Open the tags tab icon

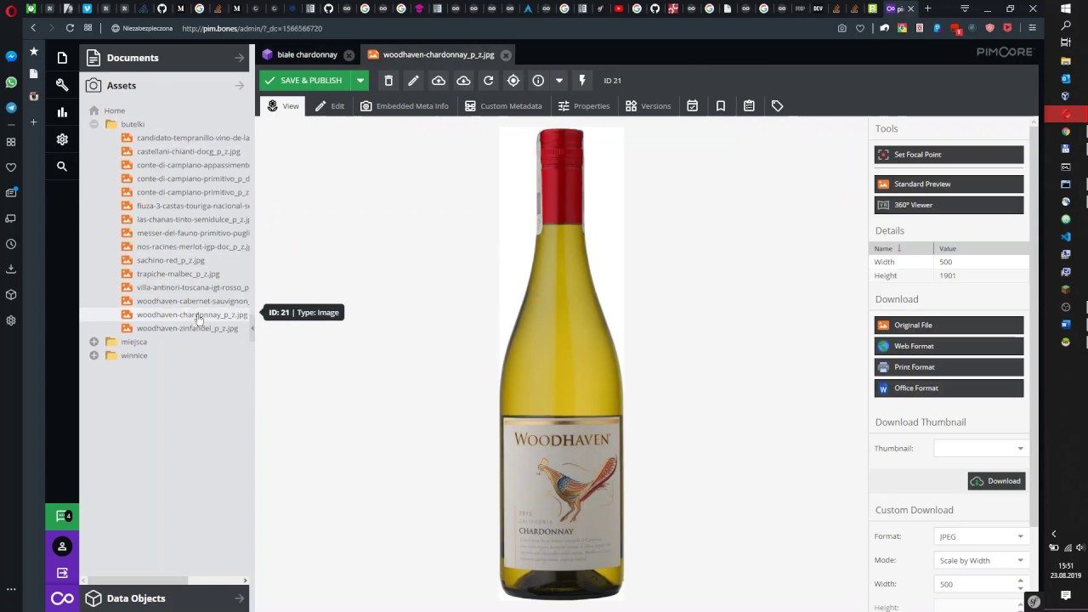pyautogui.click(x=777, y=106)
